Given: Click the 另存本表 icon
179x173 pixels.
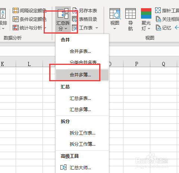Looking at the screenshot, I should tap(75, 10).
